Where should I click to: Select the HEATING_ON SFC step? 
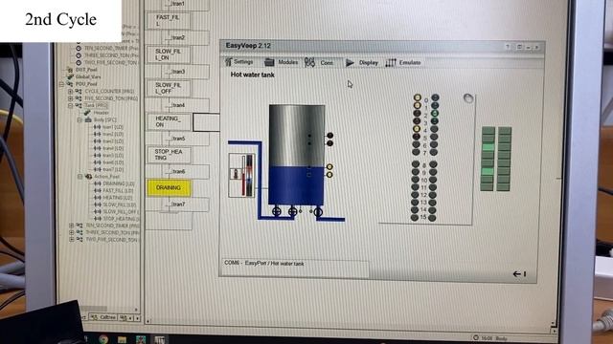[169, 121]
